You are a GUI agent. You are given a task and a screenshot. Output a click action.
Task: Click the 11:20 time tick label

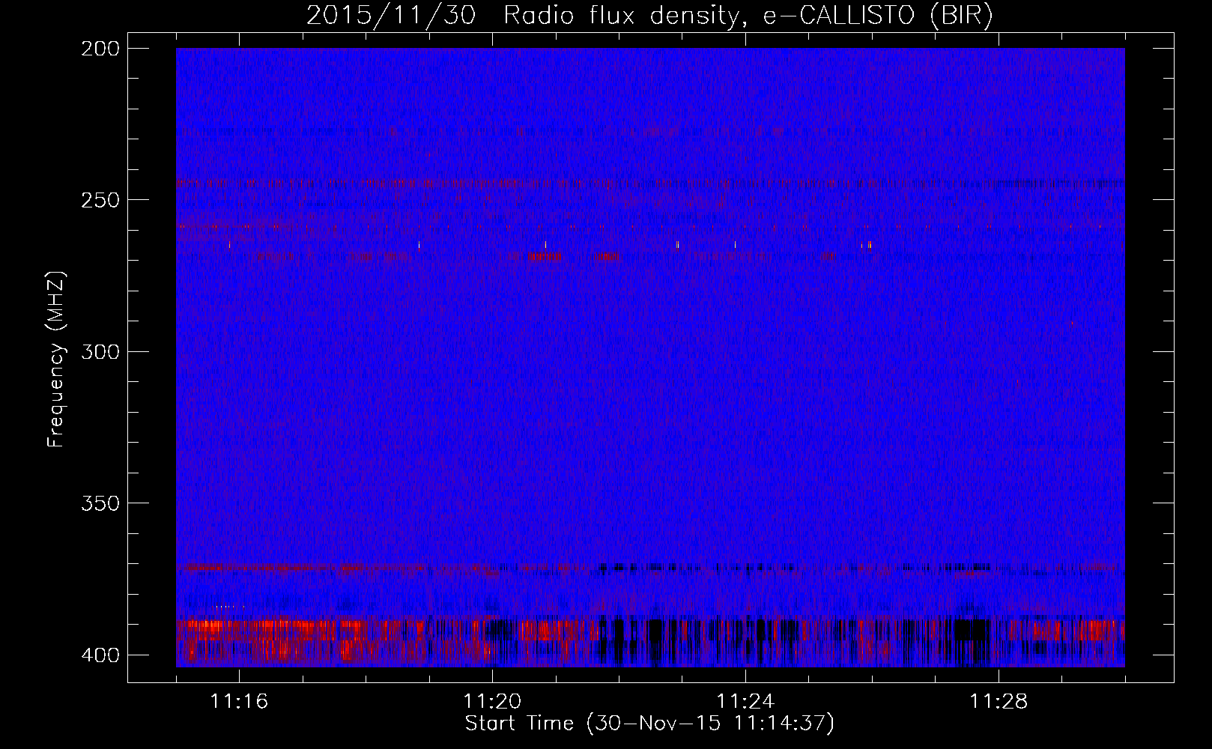(x=492, y=701)
